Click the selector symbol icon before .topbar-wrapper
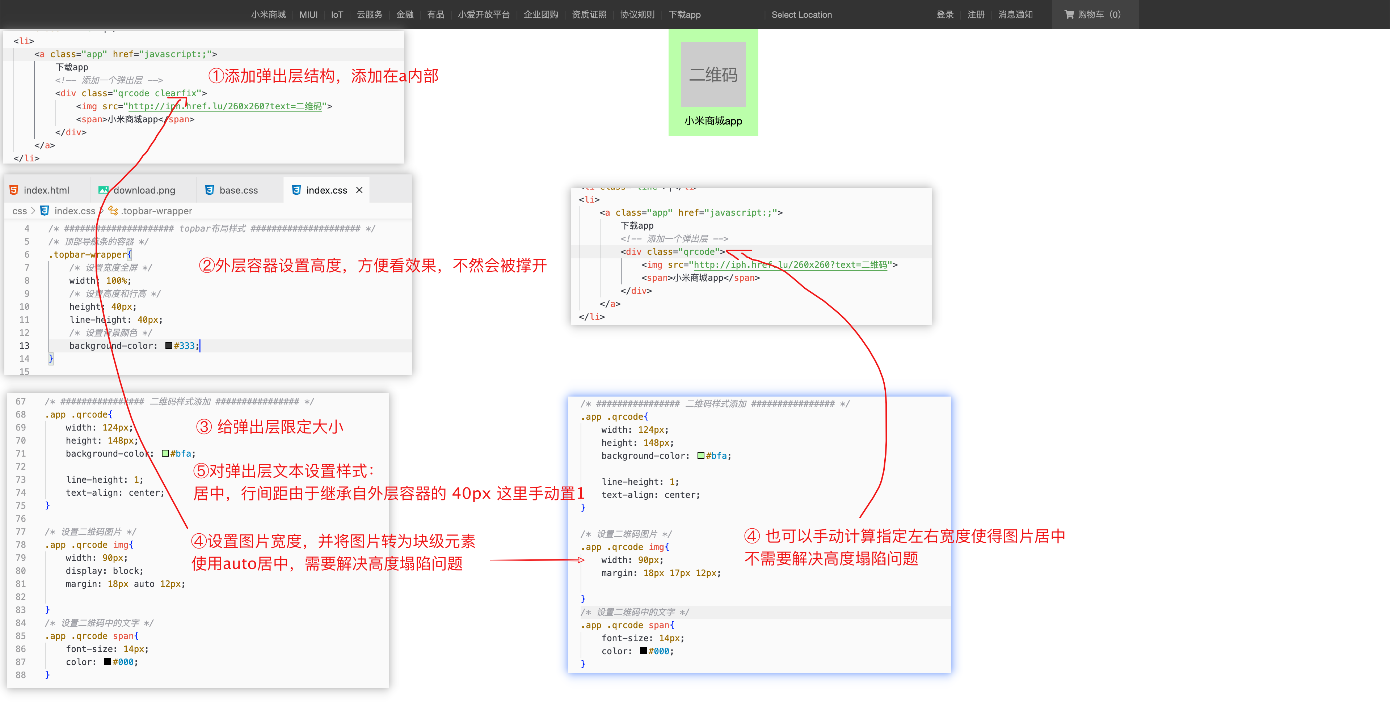Image resolution: width=1390 pixels, height=728 pixels. [x=113, y=210]
